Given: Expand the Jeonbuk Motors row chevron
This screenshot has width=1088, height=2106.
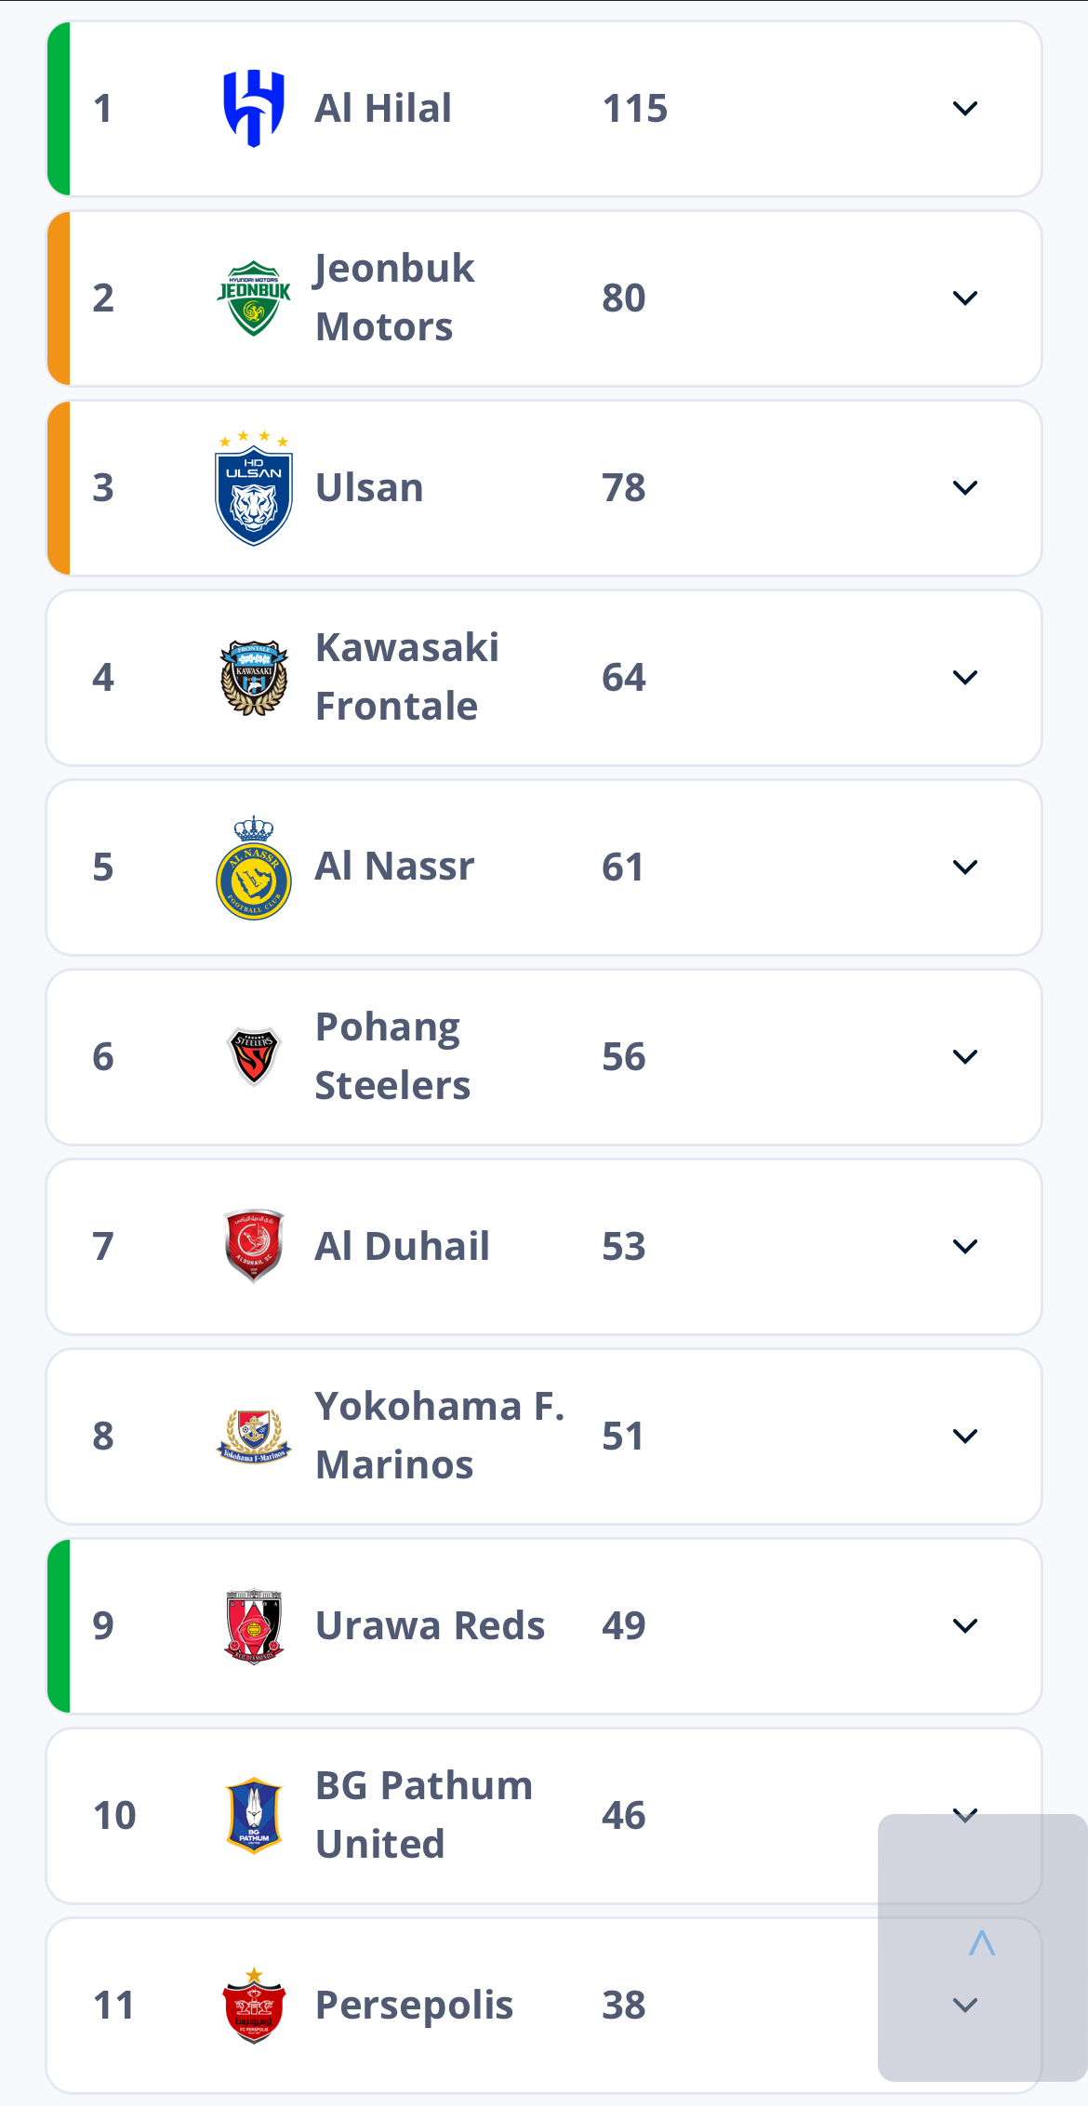Looking at the screenshot, I should [x=965, y=298].
